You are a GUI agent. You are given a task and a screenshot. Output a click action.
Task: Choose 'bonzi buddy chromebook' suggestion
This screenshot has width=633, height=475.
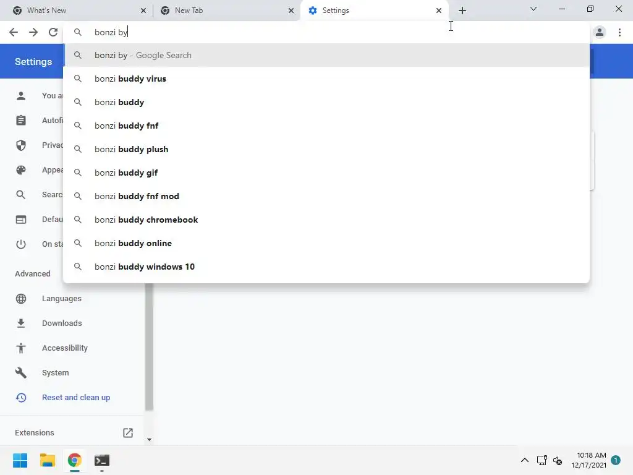[326, 220]
